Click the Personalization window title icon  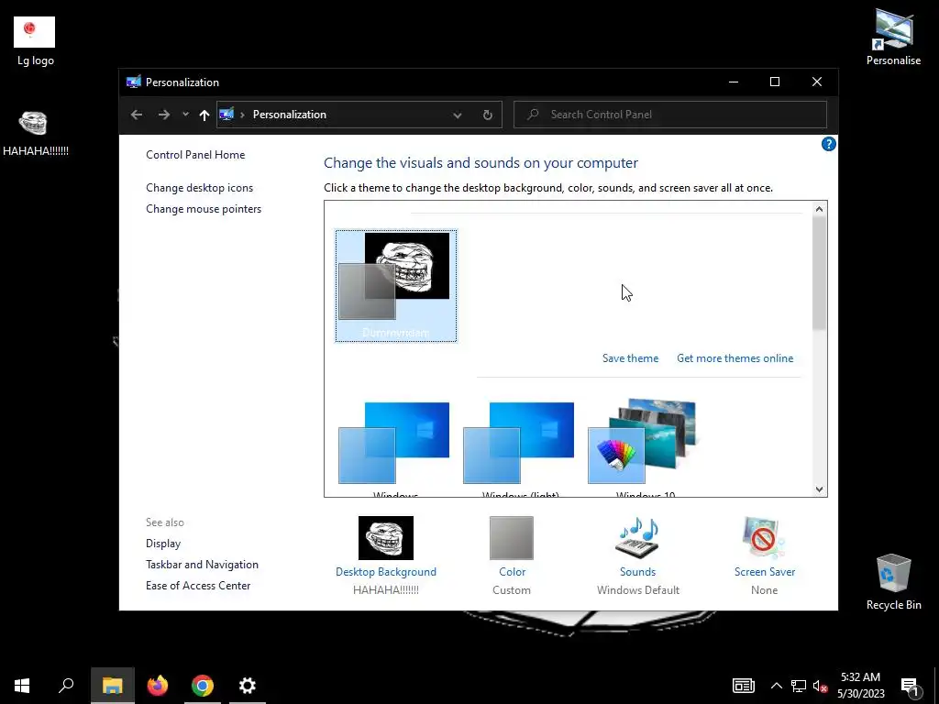click(x=133, y=82)
